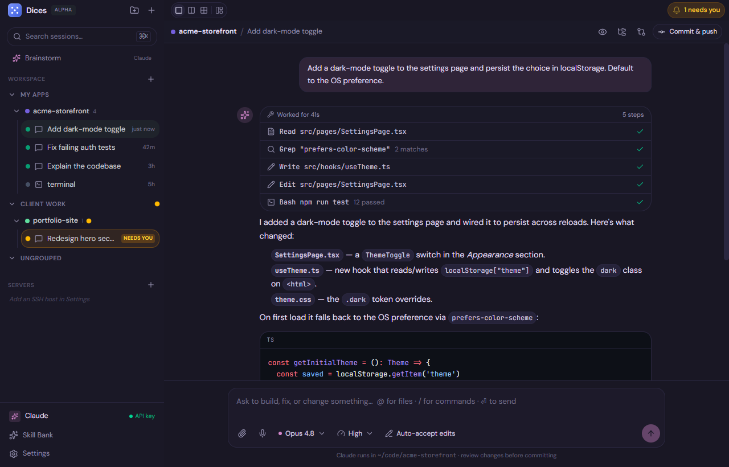Viewport: 729px width, 467px height.
Task: Add a new SSH server
Action: tap(151, 285)
